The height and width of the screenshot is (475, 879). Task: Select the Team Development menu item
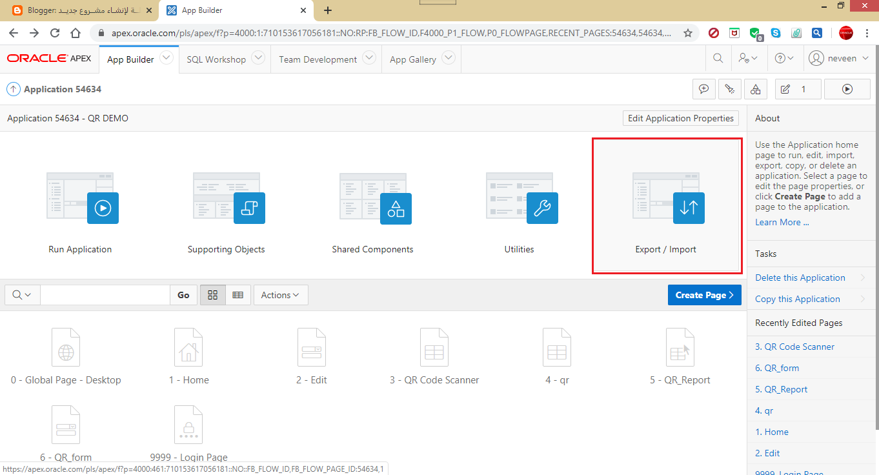[318, 58]
